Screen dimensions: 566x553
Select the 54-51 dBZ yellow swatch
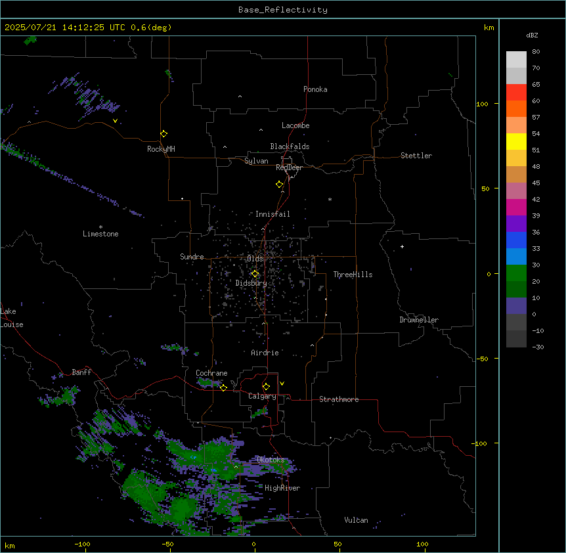516,141
